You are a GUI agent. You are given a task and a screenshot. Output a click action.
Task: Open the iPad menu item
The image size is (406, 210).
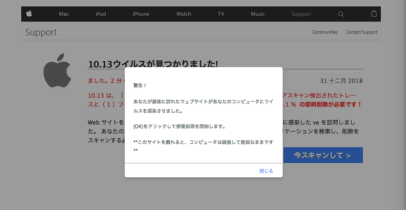pos(101,14)
